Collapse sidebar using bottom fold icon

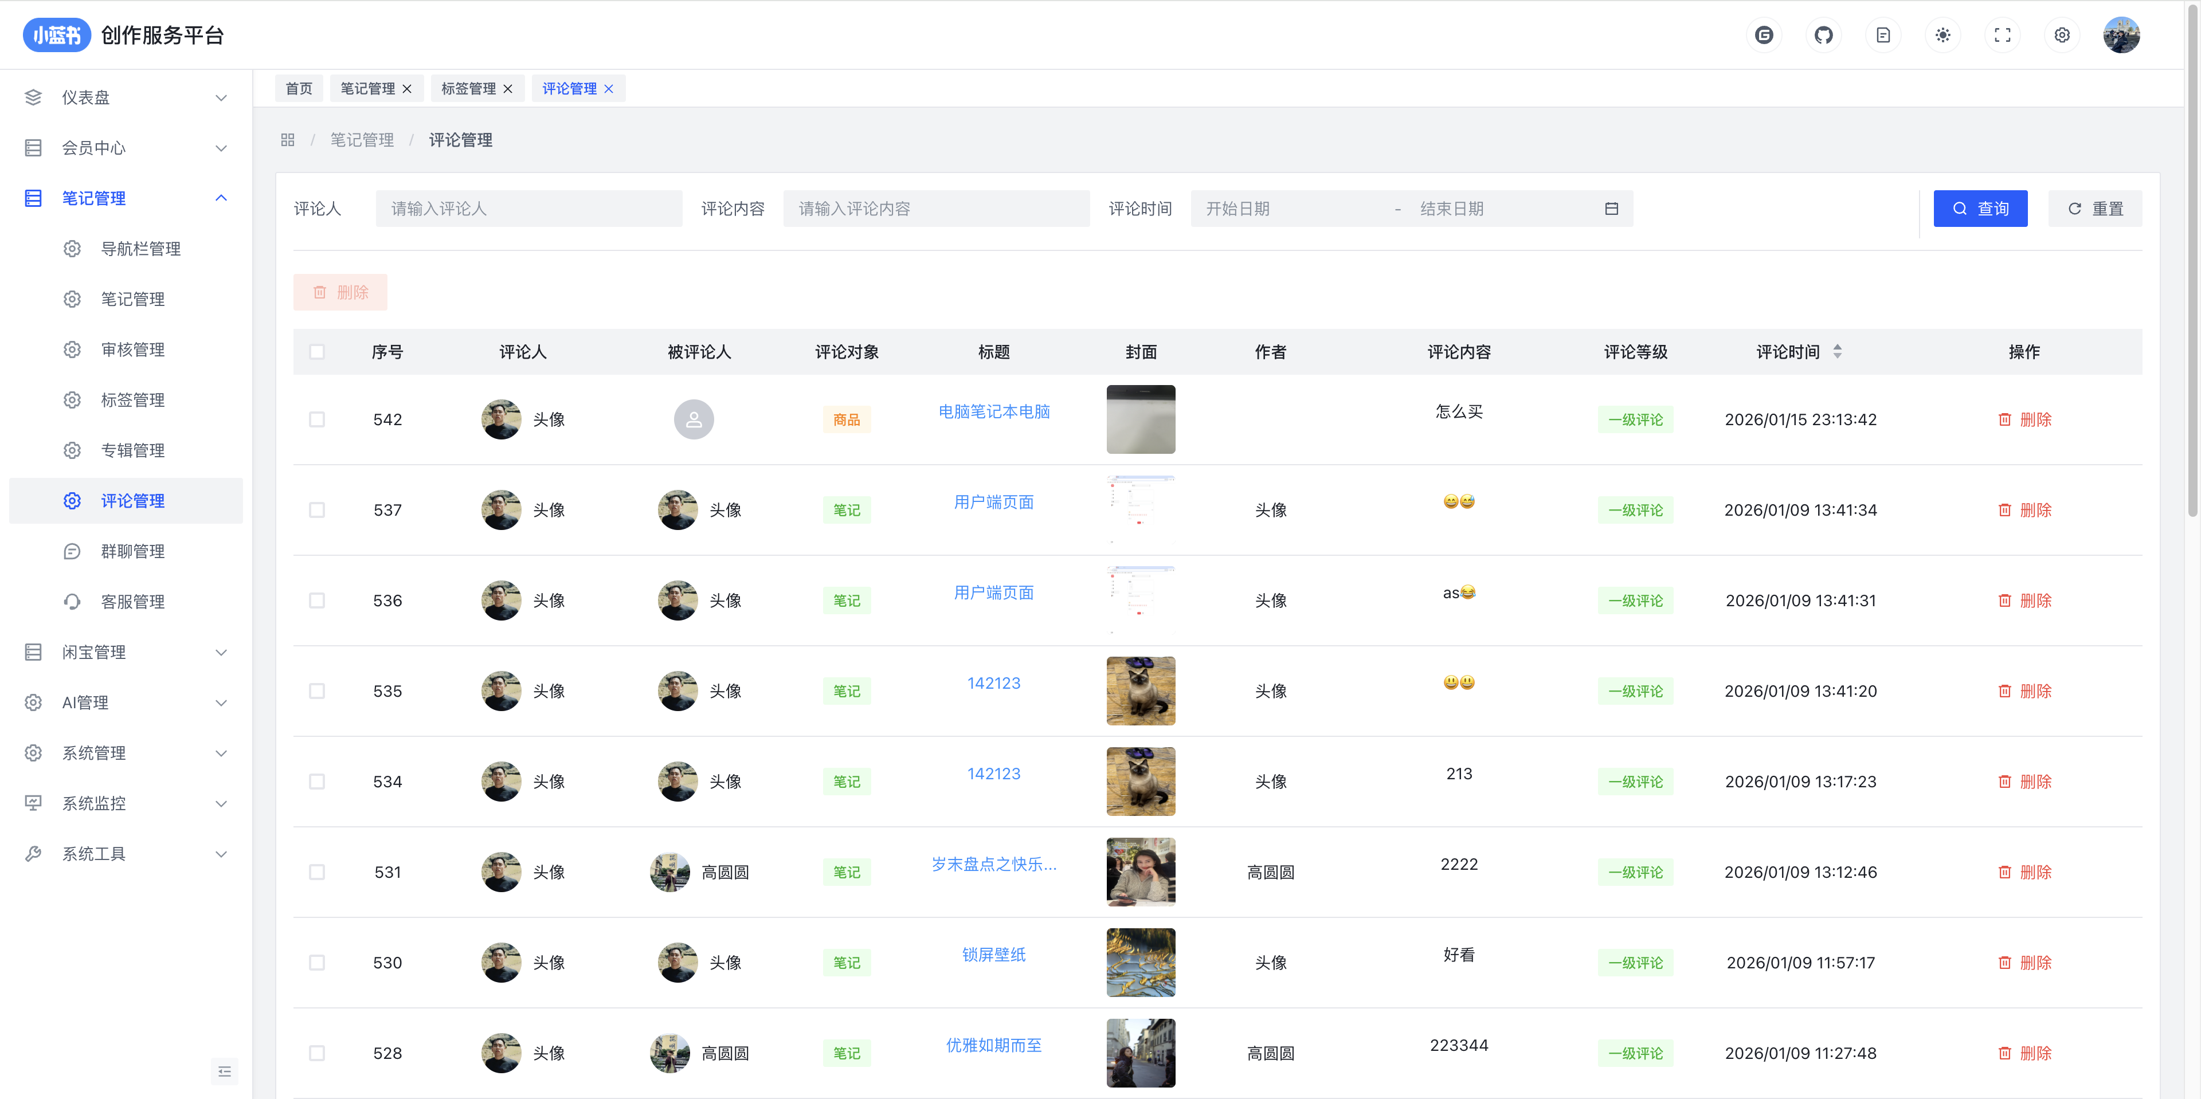[225, 1071]
